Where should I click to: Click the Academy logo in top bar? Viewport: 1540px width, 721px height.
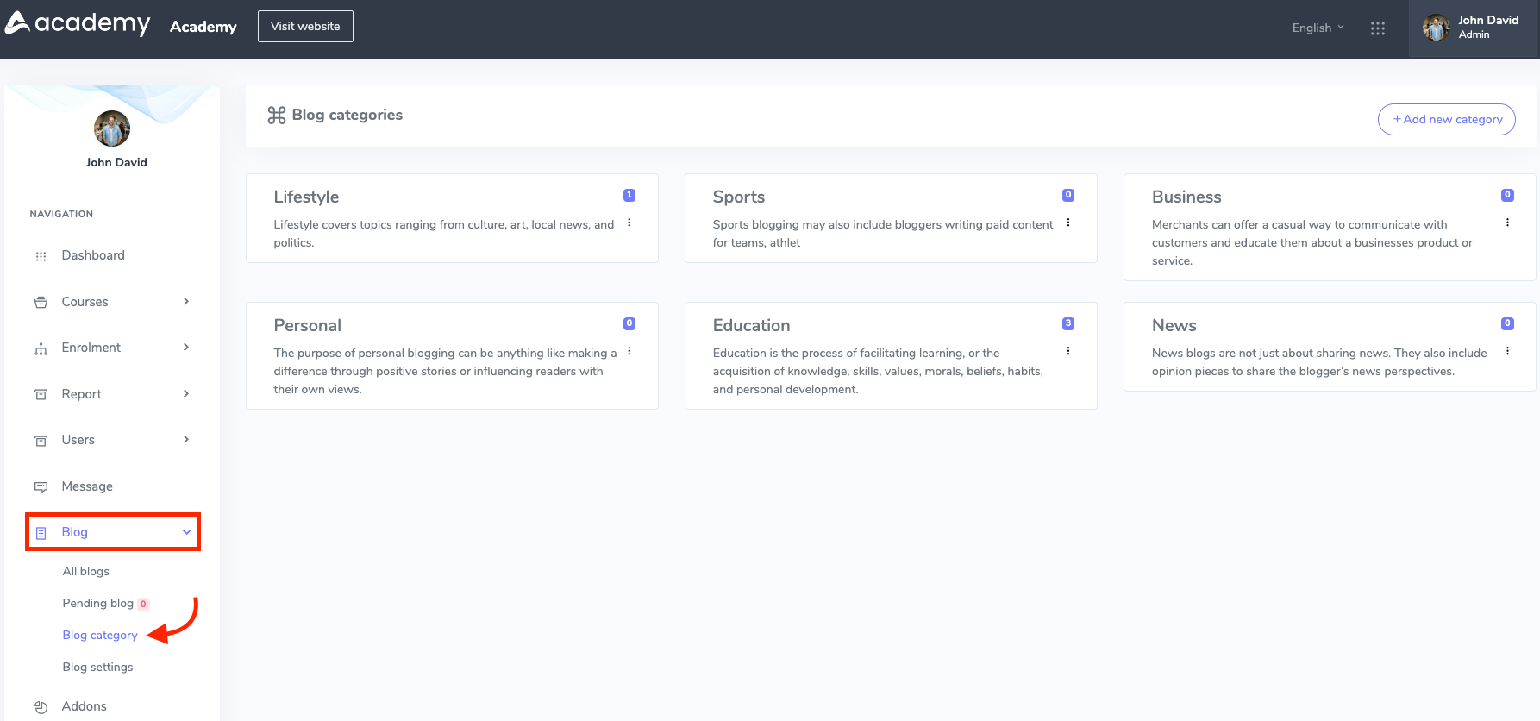(78, 24)
